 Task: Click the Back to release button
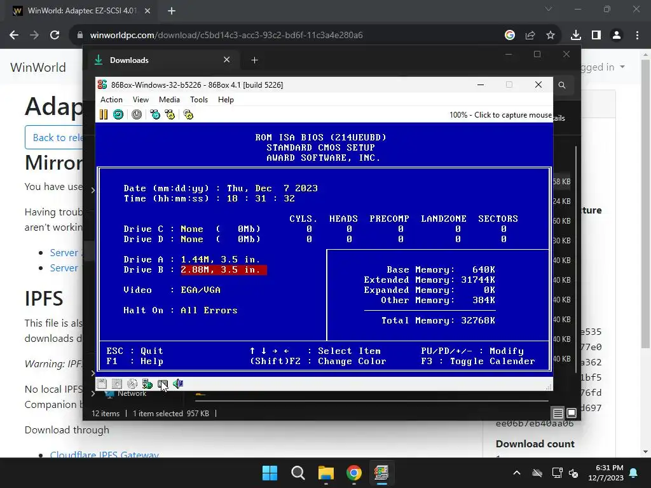click(x=54, y=137)
